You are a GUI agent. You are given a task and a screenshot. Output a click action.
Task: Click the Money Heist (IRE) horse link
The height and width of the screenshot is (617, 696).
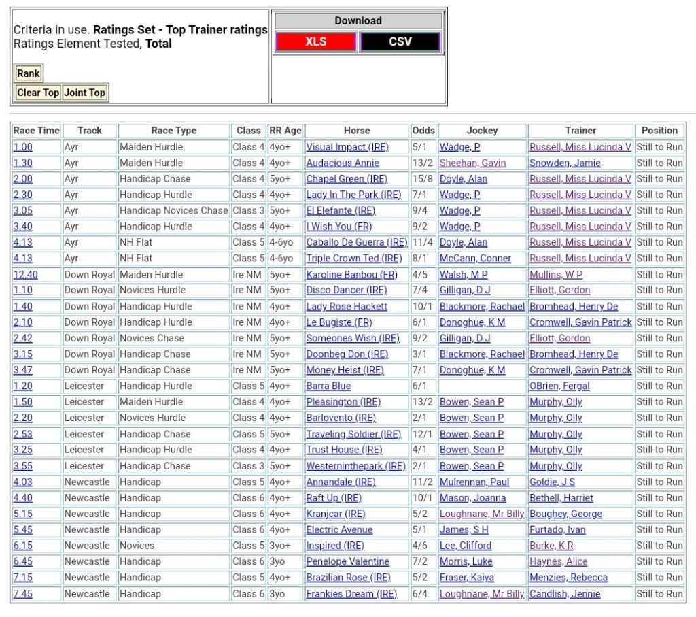[x=345, y=370]
